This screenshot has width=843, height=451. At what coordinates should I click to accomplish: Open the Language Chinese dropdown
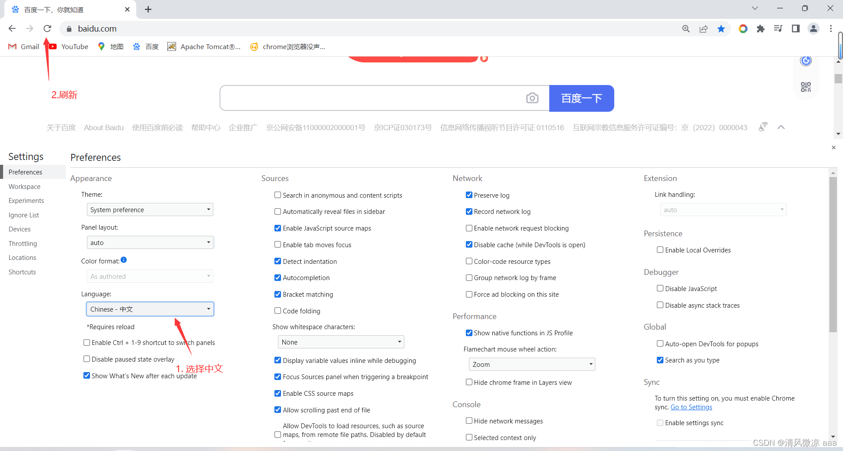click(x=150, y=309)
